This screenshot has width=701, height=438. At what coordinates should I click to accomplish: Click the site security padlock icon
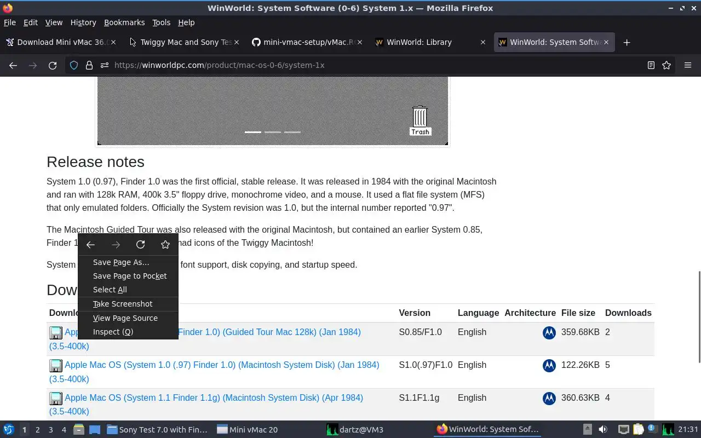[89, 65]
